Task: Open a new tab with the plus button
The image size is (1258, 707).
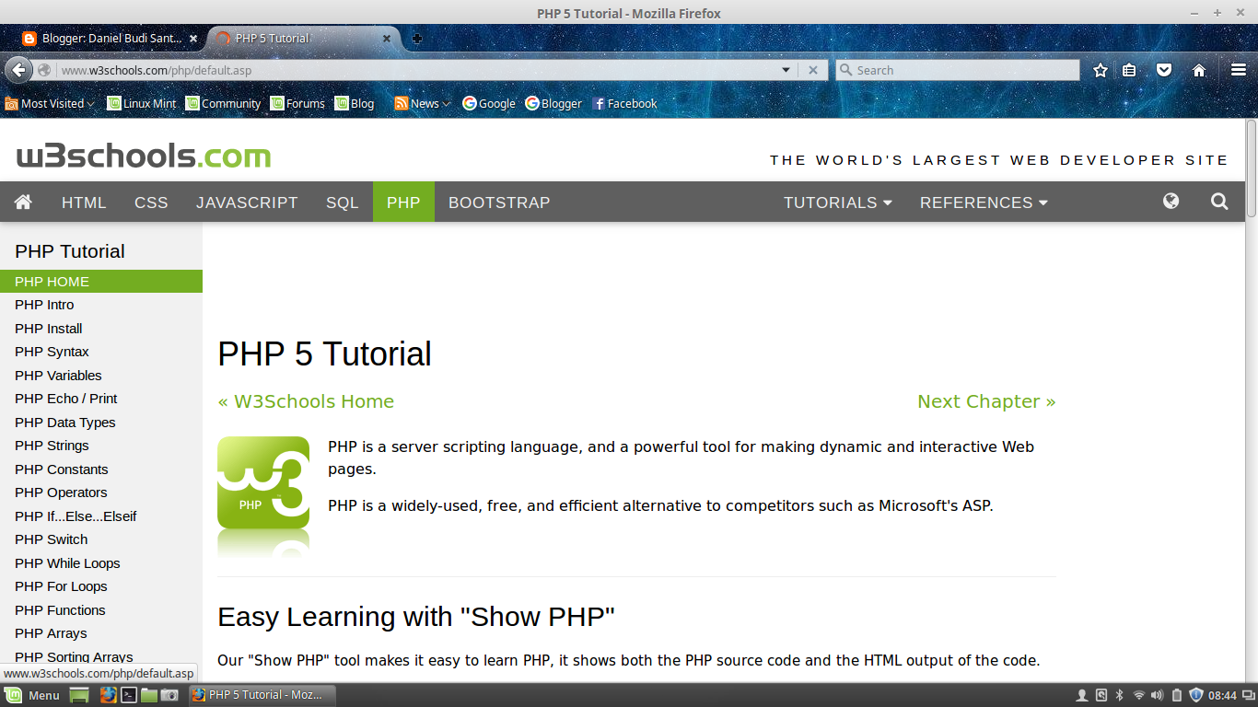Action: (417, 38)
